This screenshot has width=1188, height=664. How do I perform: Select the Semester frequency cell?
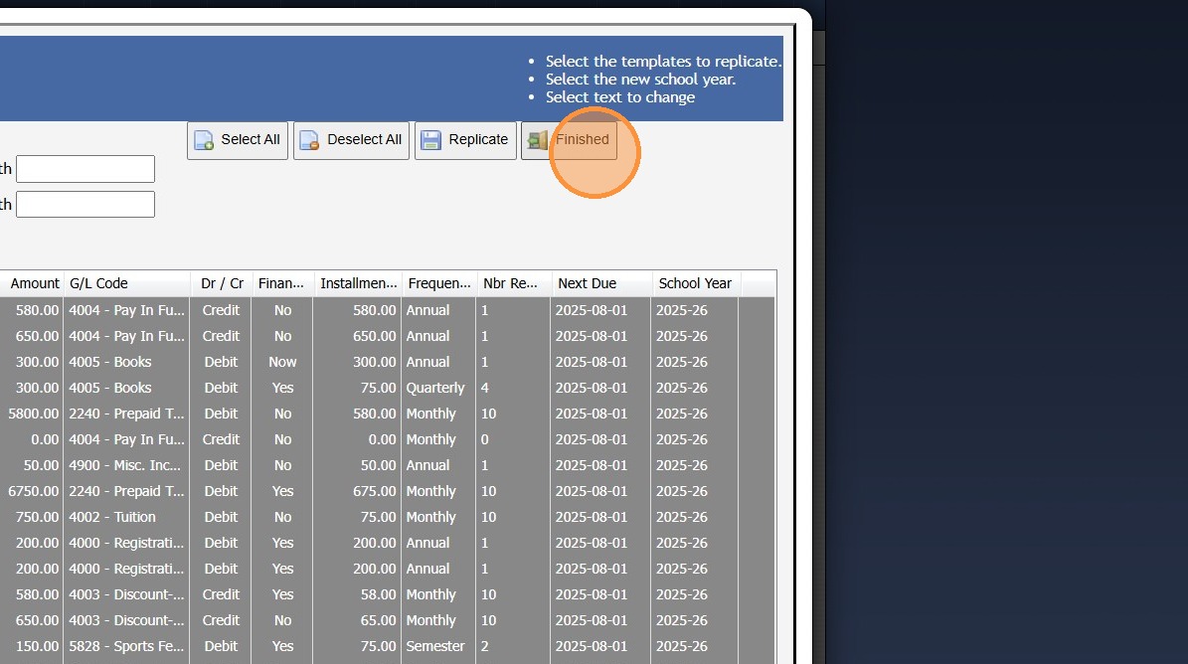pos(438,646)
